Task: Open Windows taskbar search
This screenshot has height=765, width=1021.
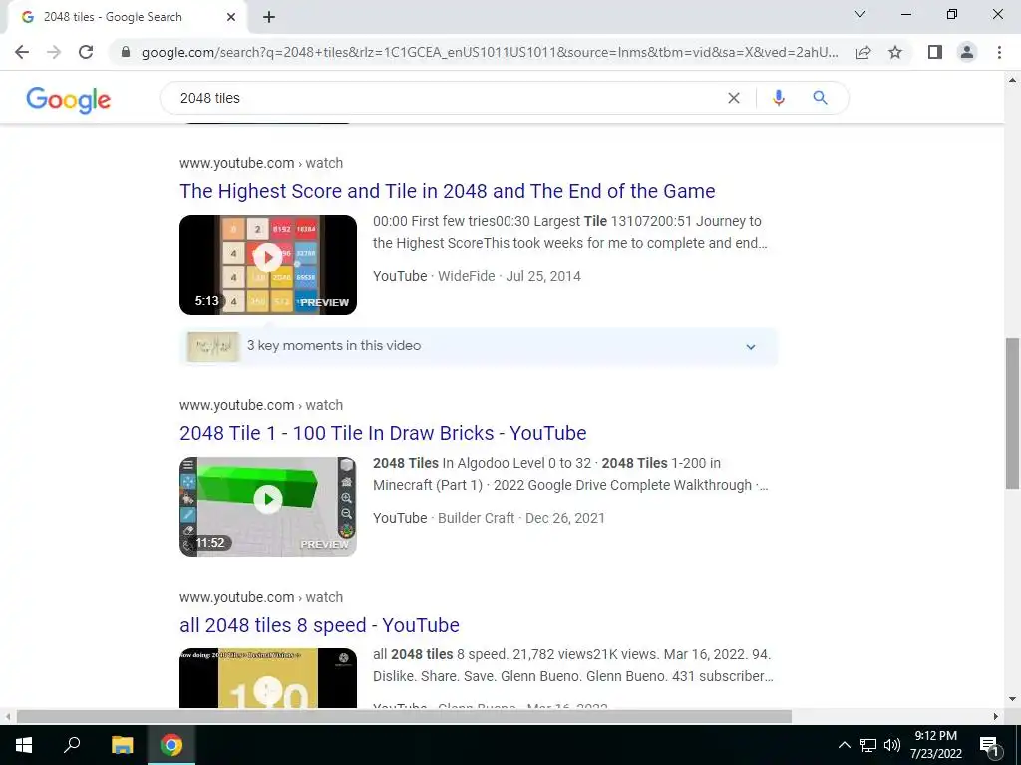Action: 72,745
